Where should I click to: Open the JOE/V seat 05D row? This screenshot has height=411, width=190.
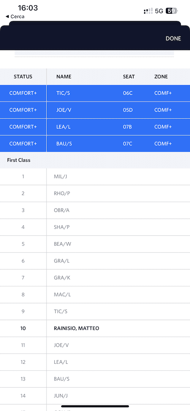[x=95, y=110]
